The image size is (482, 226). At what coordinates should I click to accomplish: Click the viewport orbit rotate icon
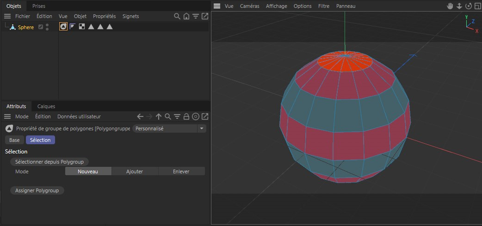pyautogui.click(x=468, y=6)
